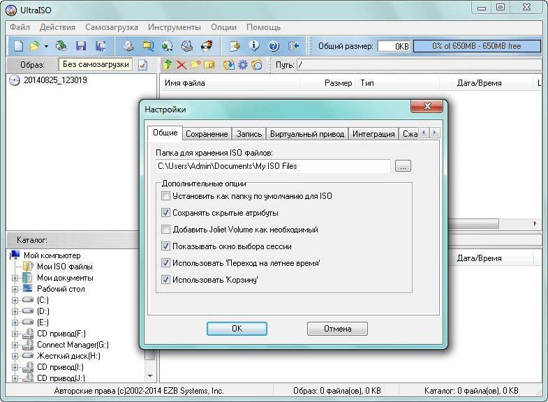548x402 pixels.
Task: Open the dropdown arrow beside Open icon
Action: [x=46, y=46]
